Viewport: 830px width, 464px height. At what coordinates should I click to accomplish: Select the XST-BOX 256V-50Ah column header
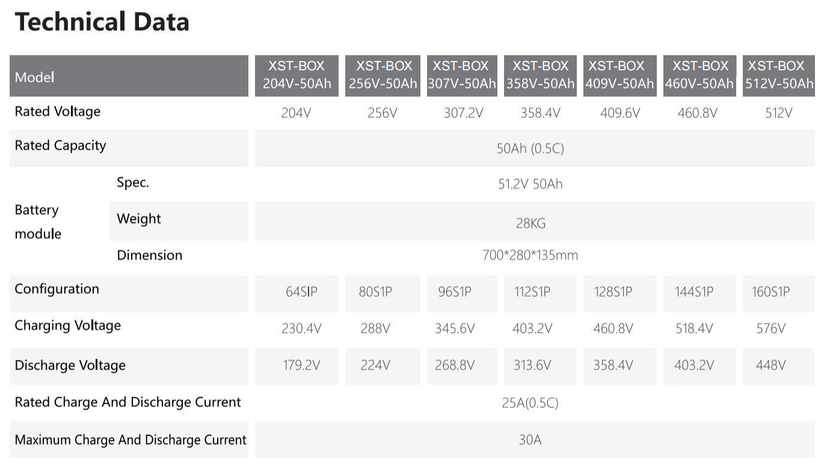(x=383, y=75)
